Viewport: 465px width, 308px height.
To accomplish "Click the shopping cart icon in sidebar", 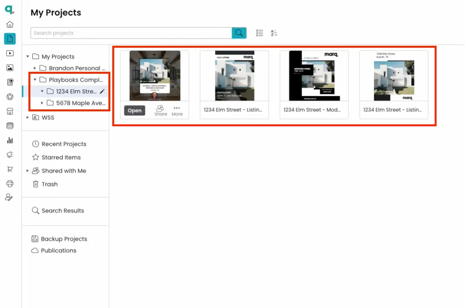I will pyautogui.click(x=10, y=169).
